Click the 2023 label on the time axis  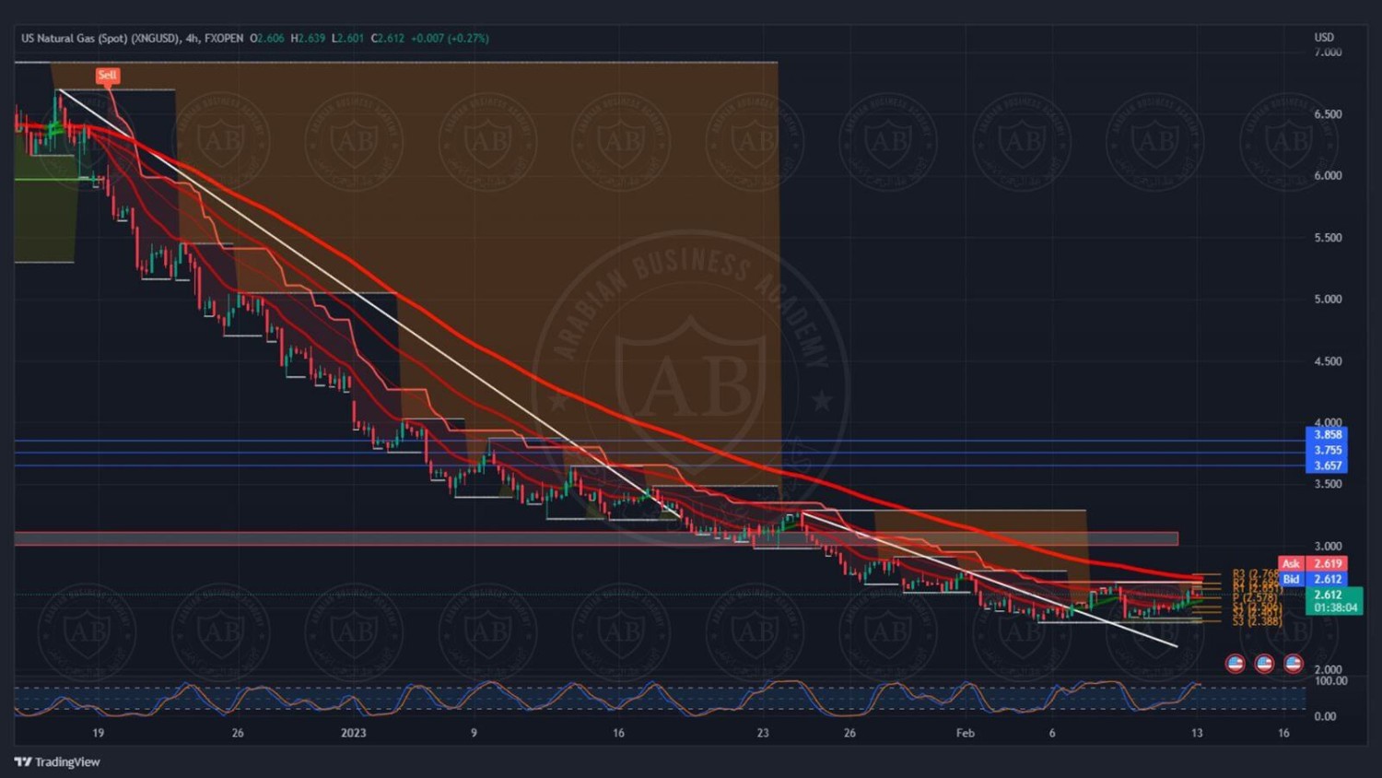(353, 733)
